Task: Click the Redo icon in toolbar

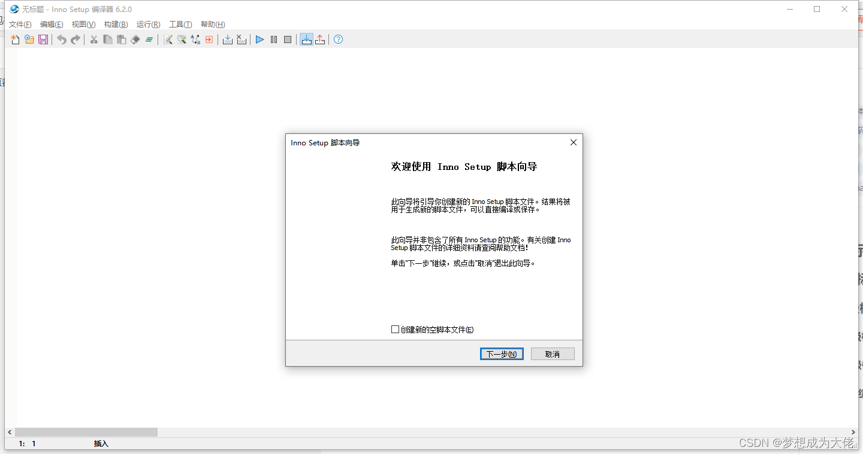Action: [x=76, y=39]
